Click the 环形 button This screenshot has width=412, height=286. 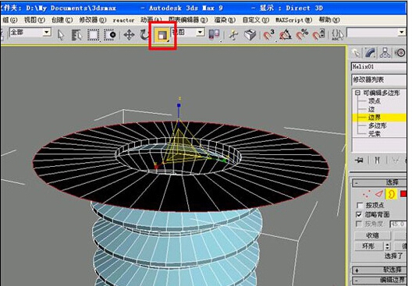[368, 246]
